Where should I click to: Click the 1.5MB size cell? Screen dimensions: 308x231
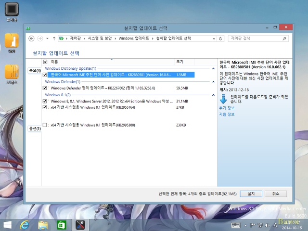181,75
